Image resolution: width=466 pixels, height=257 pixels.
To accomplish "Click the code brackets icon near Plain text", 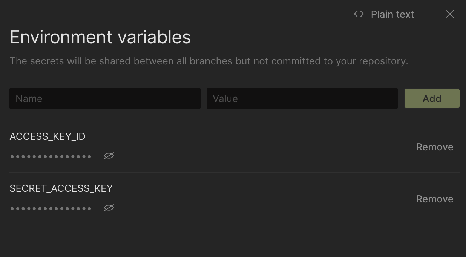I will pos(358,14).
